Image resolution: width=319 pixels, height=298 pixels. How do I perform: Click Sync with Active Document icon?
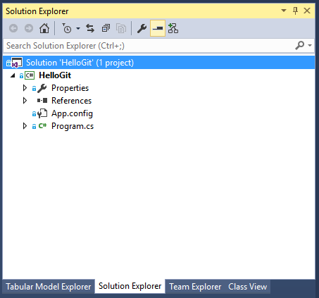click(x=90, y=28)
